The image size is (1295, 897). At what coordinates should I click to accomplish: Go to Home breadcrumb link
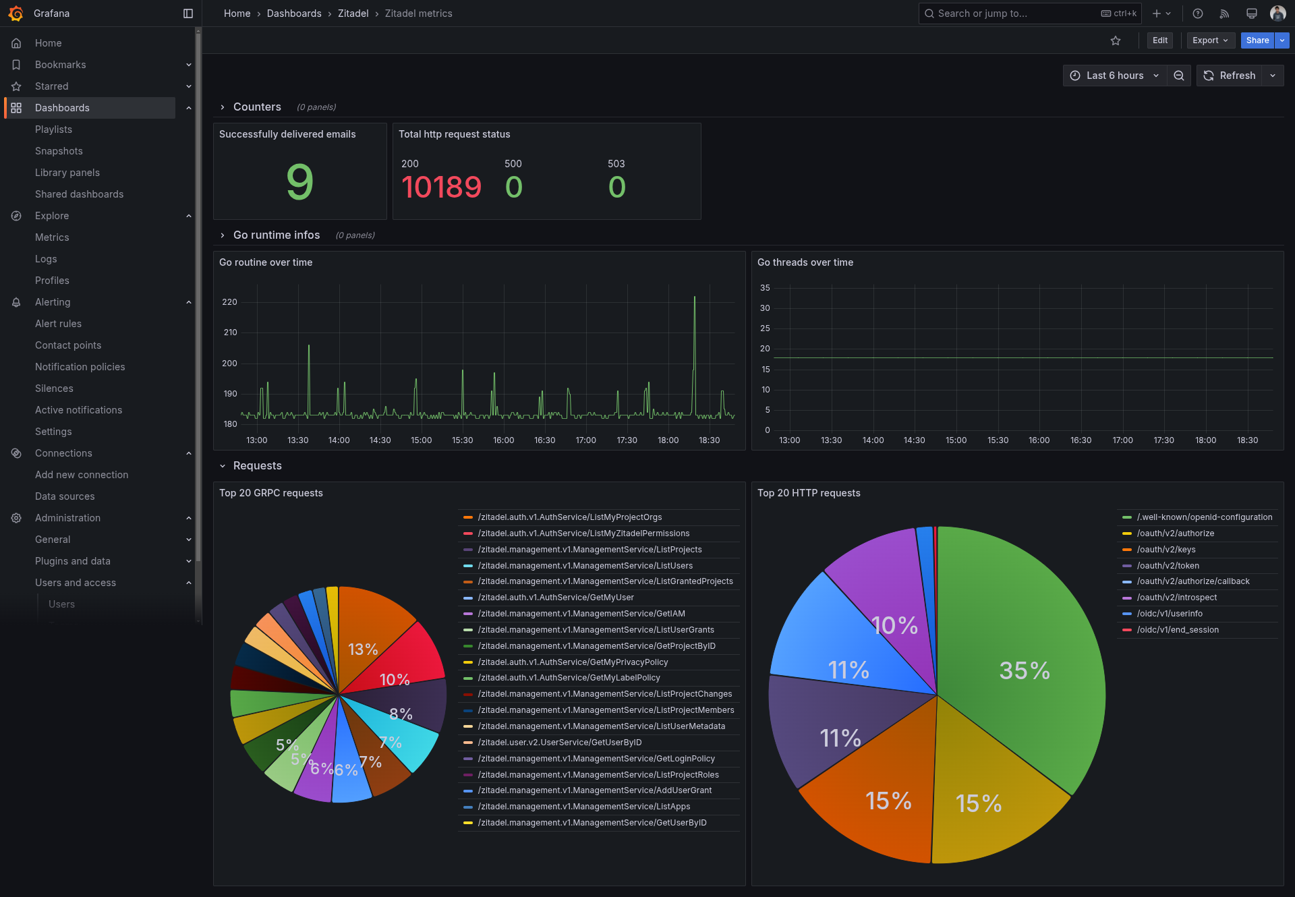pos(237,13)
